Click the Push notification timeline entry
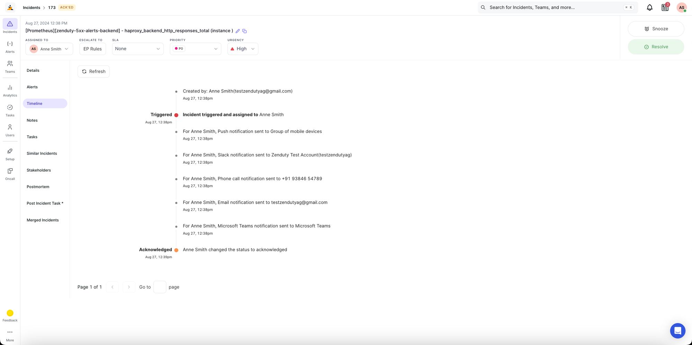Viewport: 692px width, 345px height. (252, 132)
